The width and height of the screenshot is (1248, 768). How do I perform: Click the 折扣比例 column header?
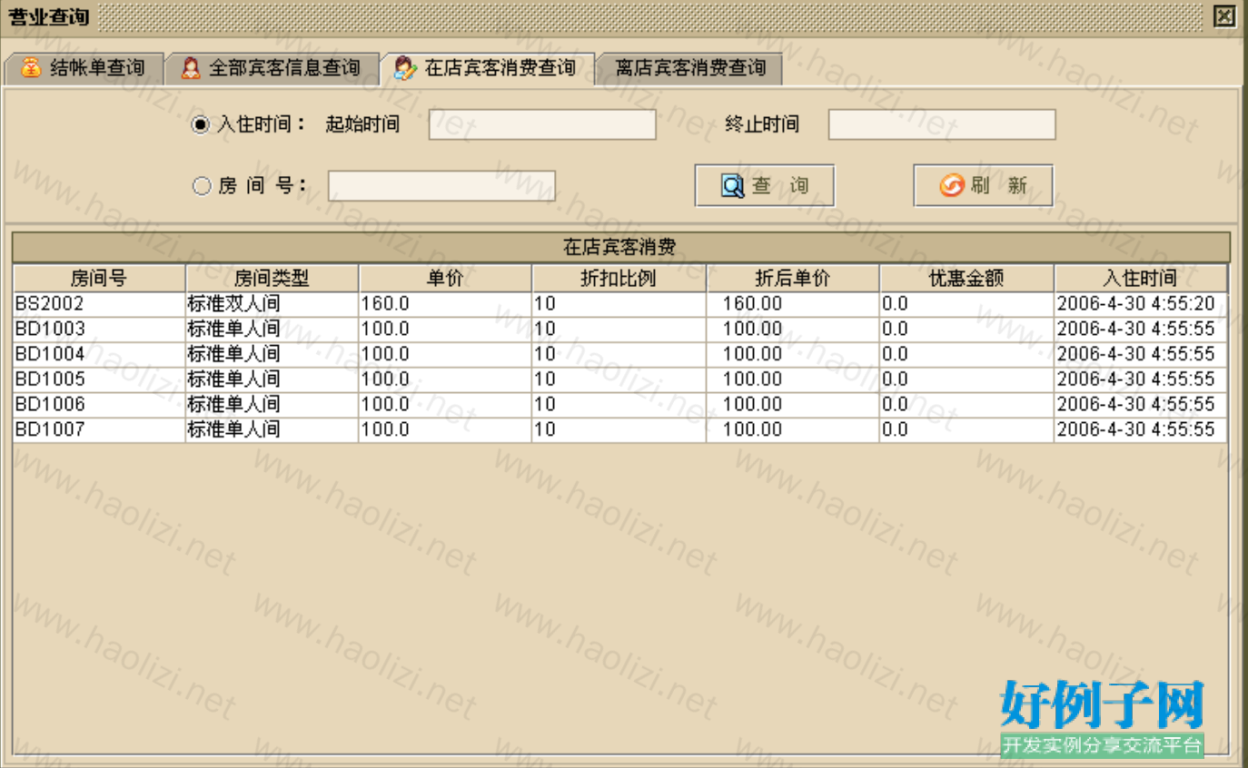point(619,278)
